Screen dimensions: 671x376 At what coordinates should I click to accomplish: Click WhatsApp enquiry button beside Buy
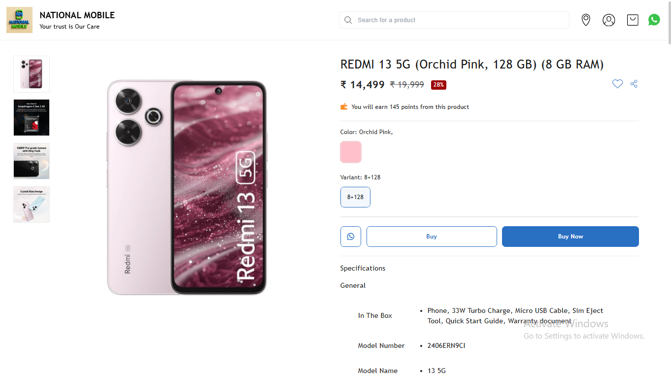[x=351, y=237]
